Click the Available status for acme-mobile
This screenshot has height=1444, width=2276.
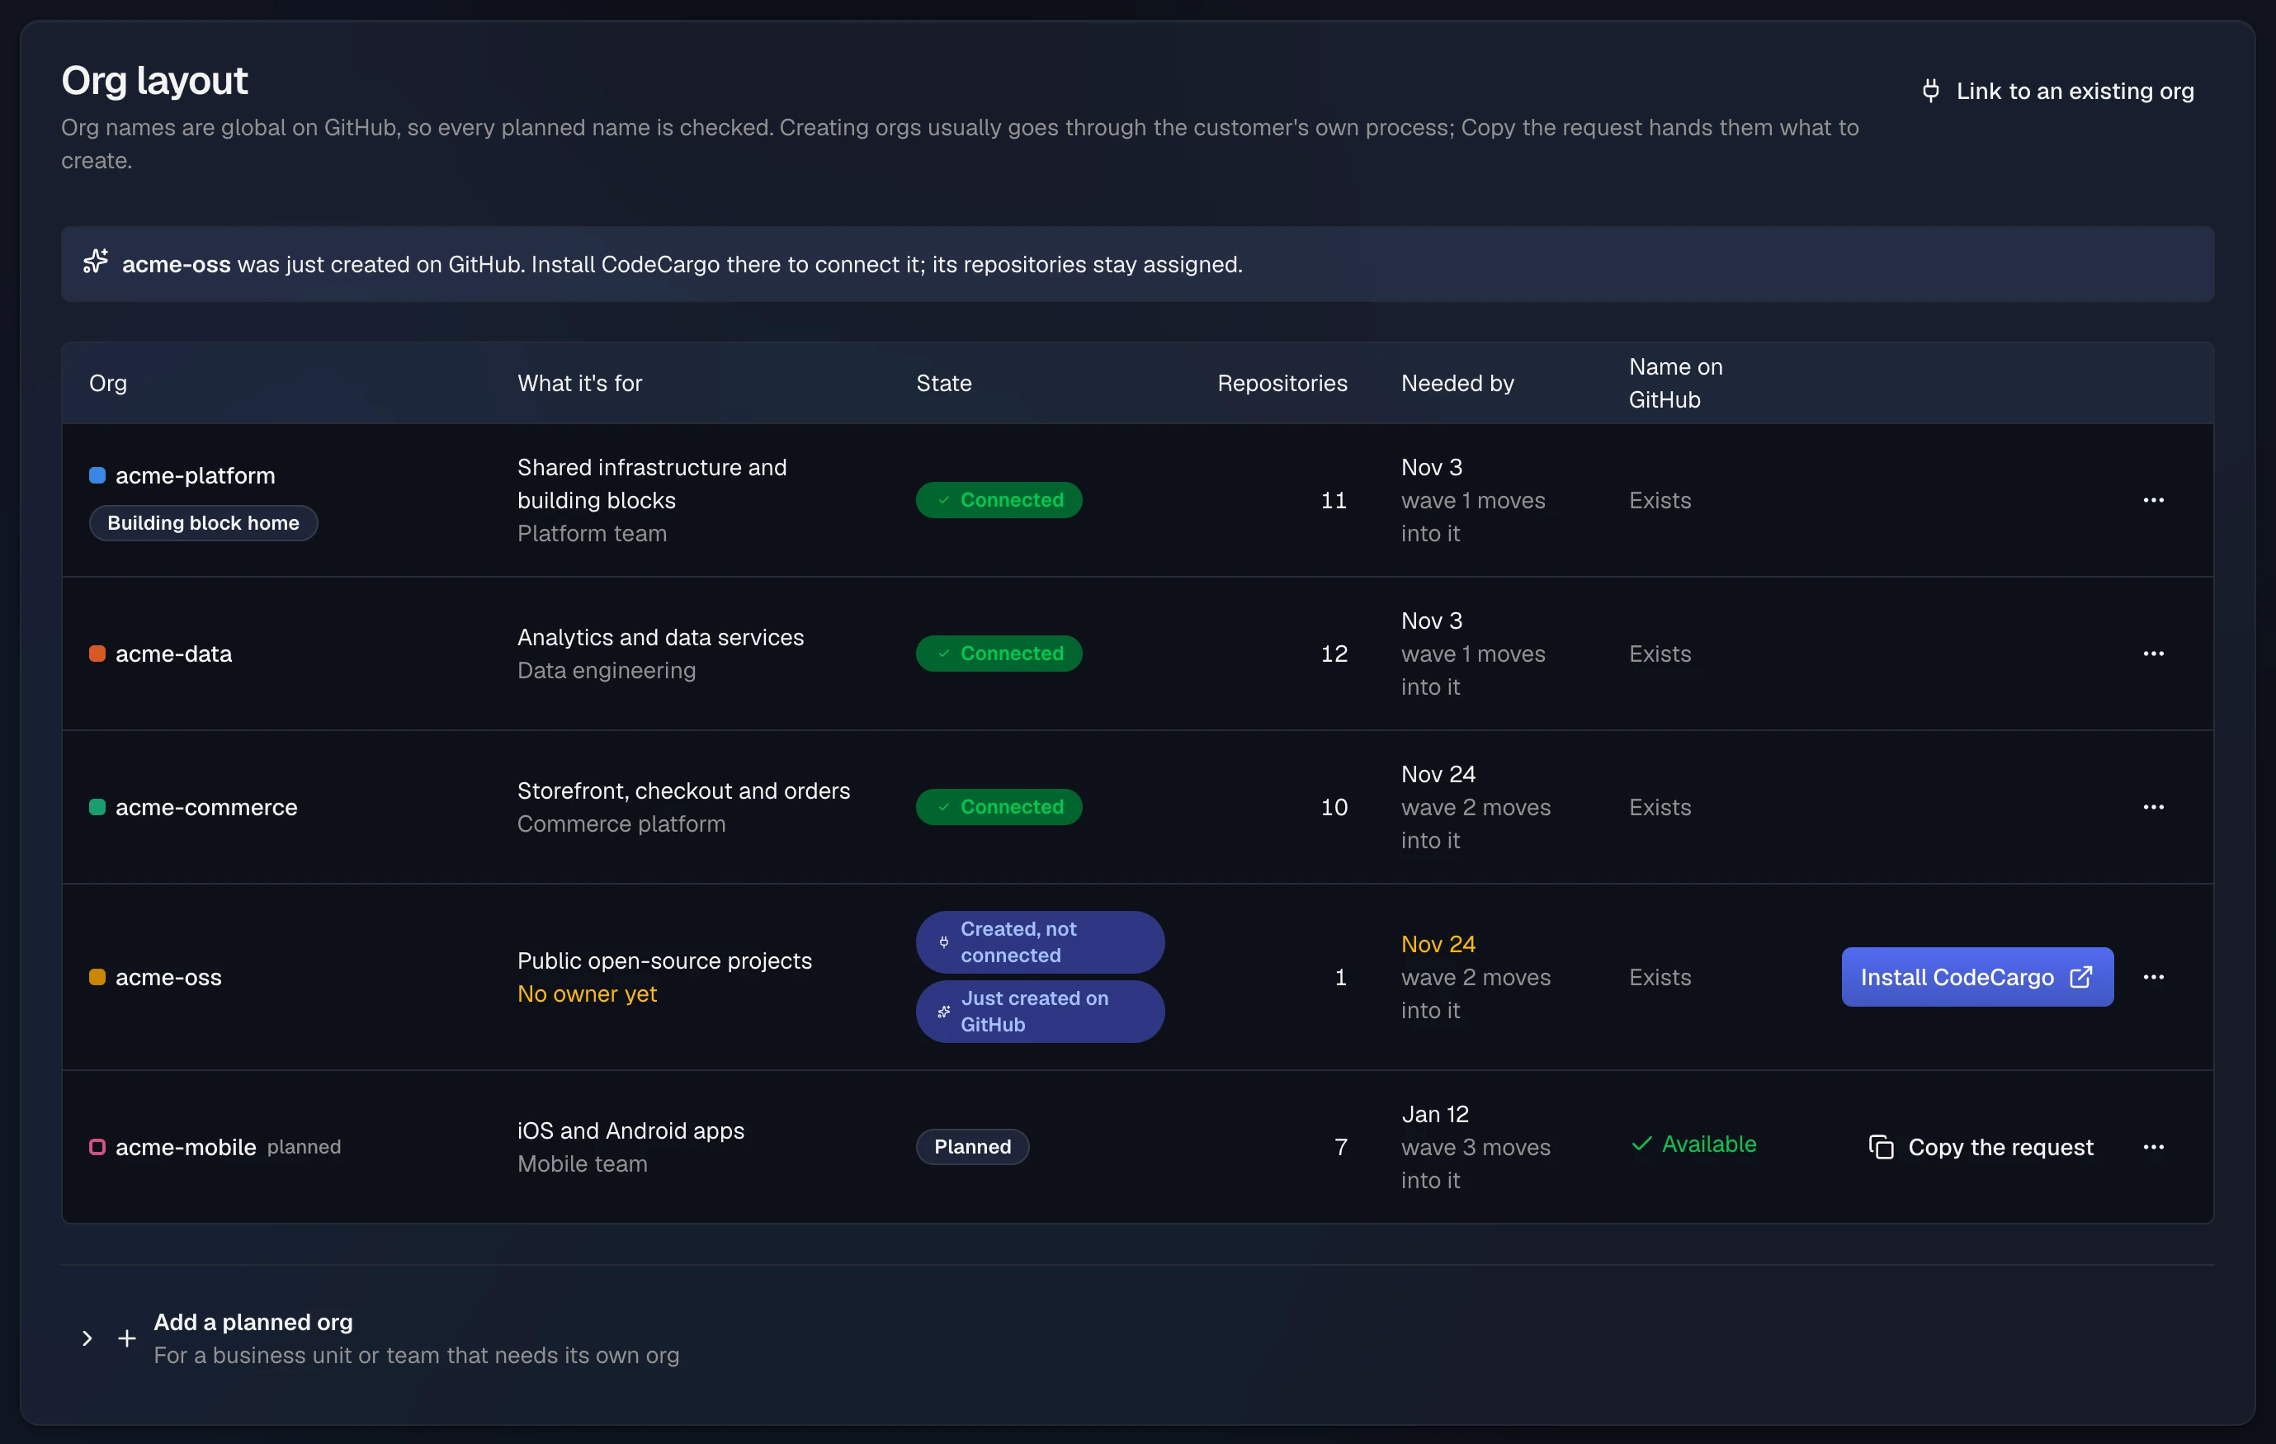[x=1693, y=1144]
